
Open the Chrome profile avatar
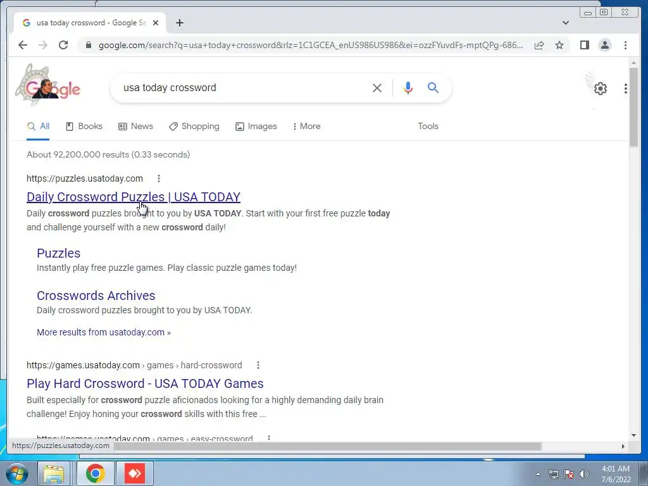pos(604,45)
